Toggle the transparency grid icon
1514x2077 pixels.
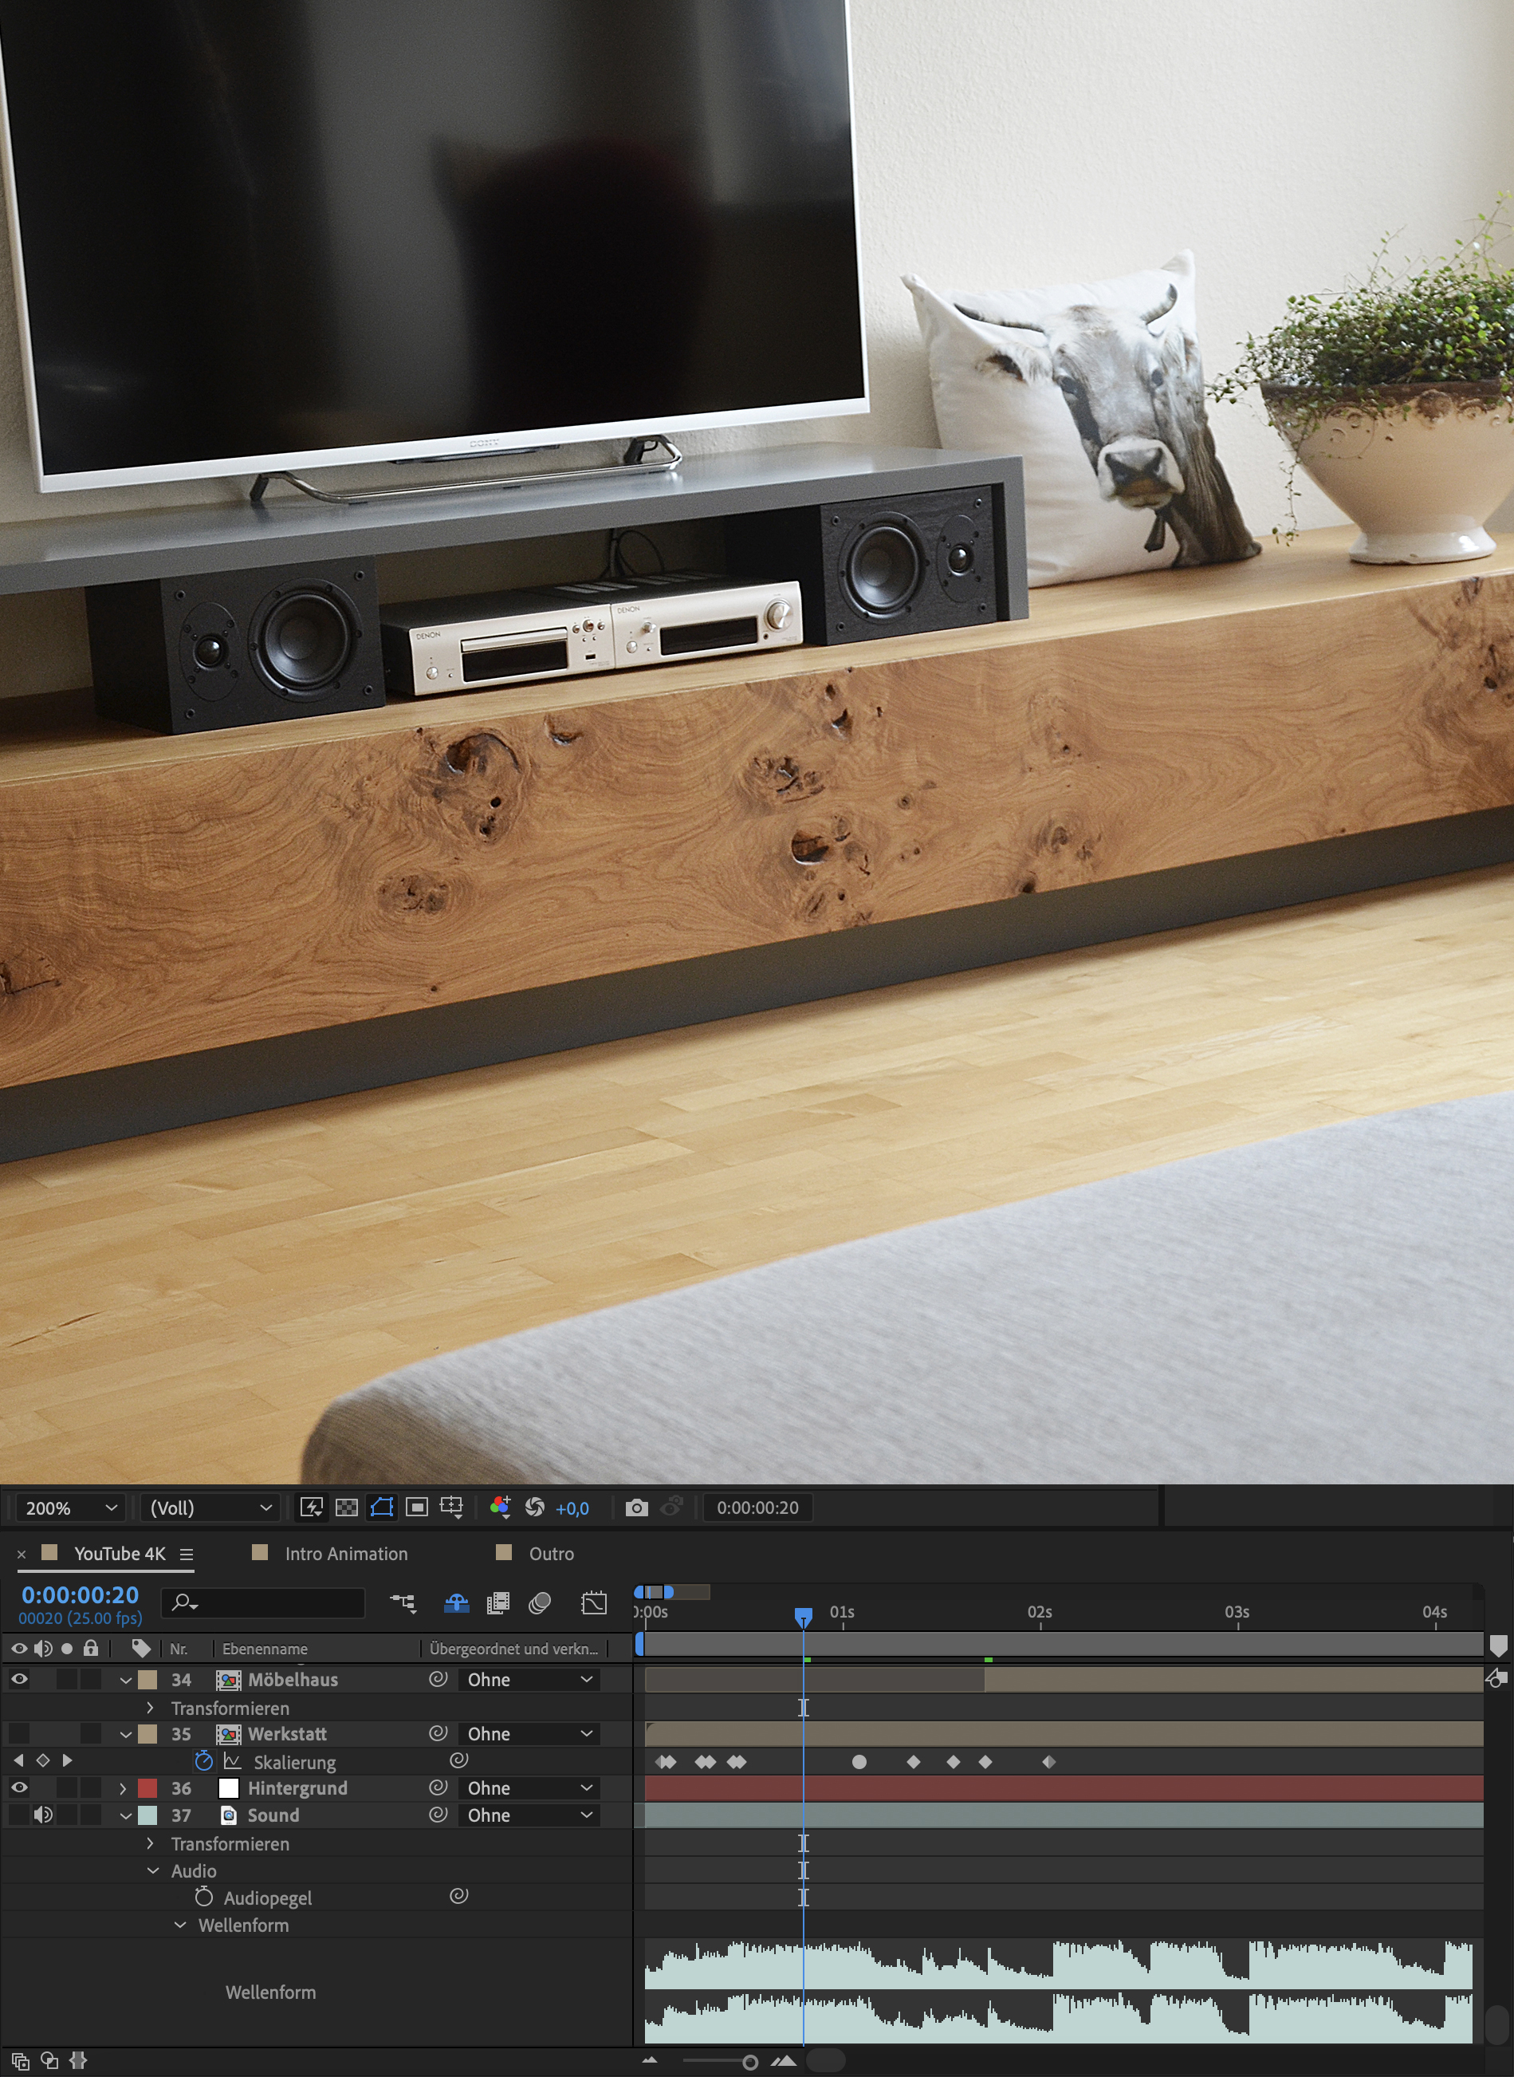pos(347,1507)
